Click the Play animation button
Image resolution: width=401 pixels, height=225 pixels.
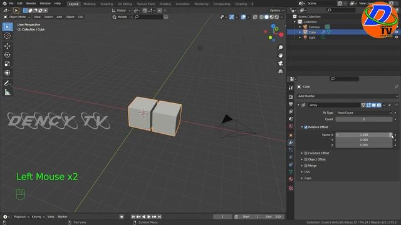pyautogui.click(x=148, y=217)
